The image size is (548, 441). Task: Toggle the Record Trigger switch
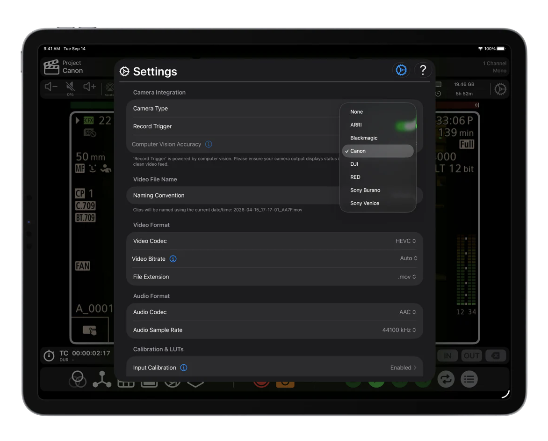pyautogui.click(x=405, y=126)
